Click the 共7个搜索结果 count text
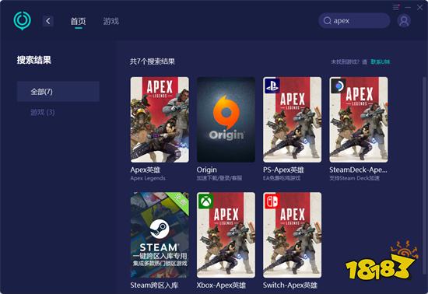Image resolution: width=428 pixels, height=294 pixels. pyautogui.click(x=153, y=61)
